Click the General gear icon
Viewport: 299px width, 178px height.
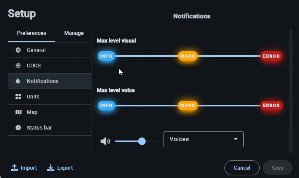coord(18,50)
